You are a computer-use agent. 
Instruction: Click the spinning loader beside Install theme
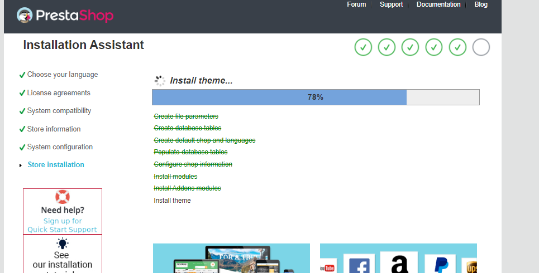[x=160, y=81]
